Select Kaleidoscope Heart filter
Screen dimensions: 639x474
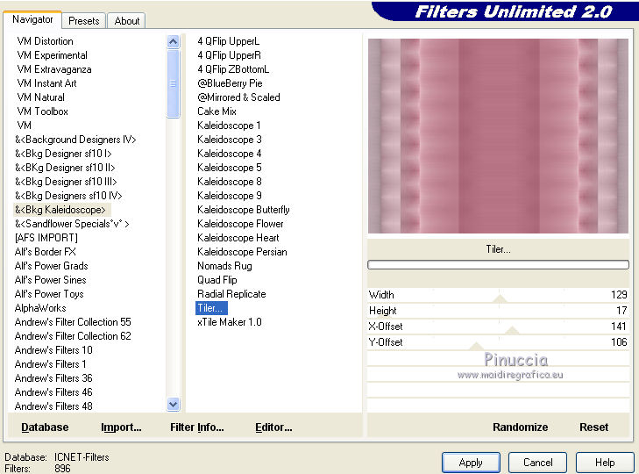(x=238, y=238)
